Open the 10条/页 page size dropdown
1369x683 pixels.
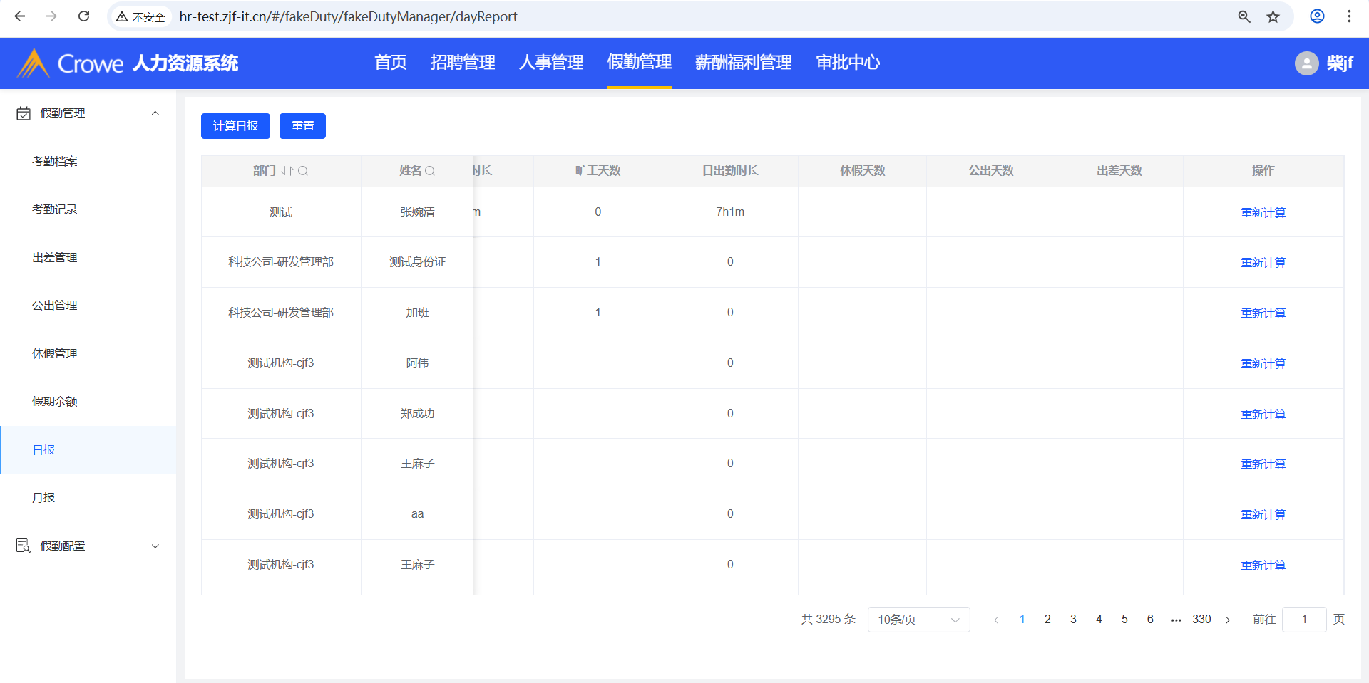click(x=918, y=620)
